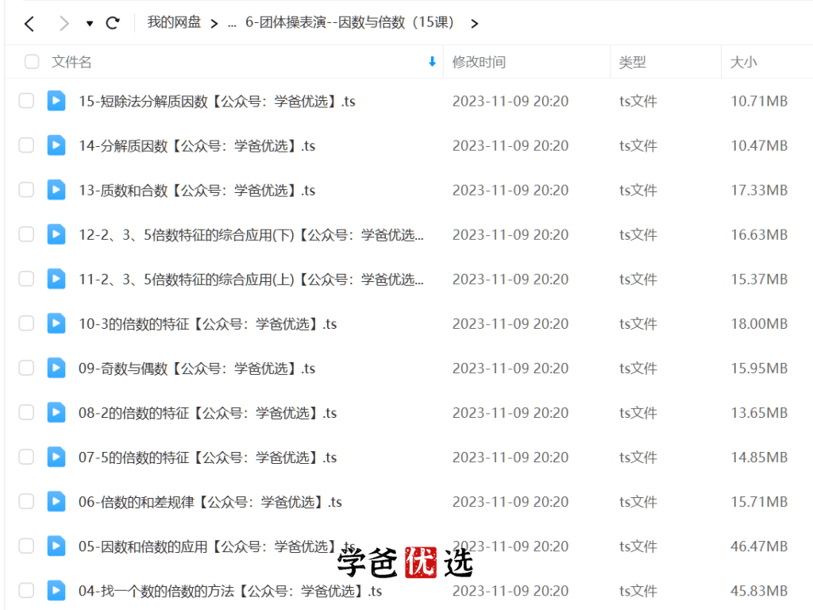This screenshot has height=610, width=813.
Task: Open file 11-2、3、5倍数特征的综合应用(上)
Action: click(251, 280)
